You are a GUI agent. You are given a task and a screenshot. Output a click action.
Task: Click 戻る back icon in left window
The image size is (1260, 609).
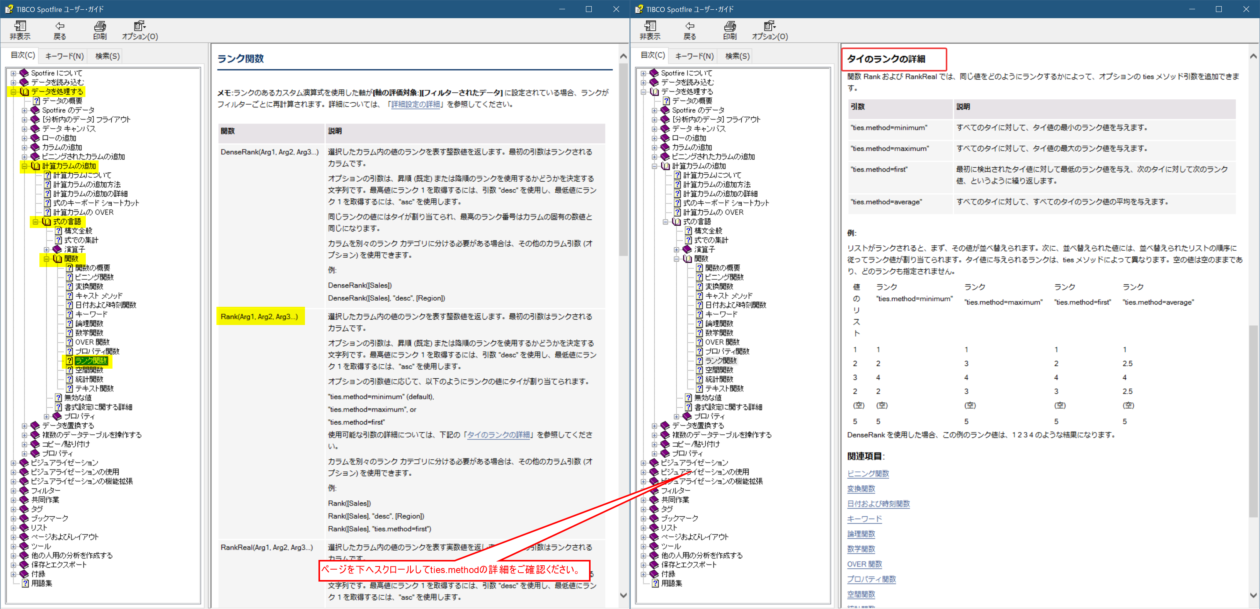click(60, 30)
